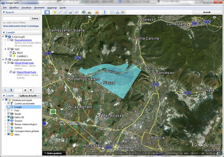Image resolution: width=224 pixels, height=157 pixels.
Task: Open the Aggiungi menu
Action: (52, 8)
